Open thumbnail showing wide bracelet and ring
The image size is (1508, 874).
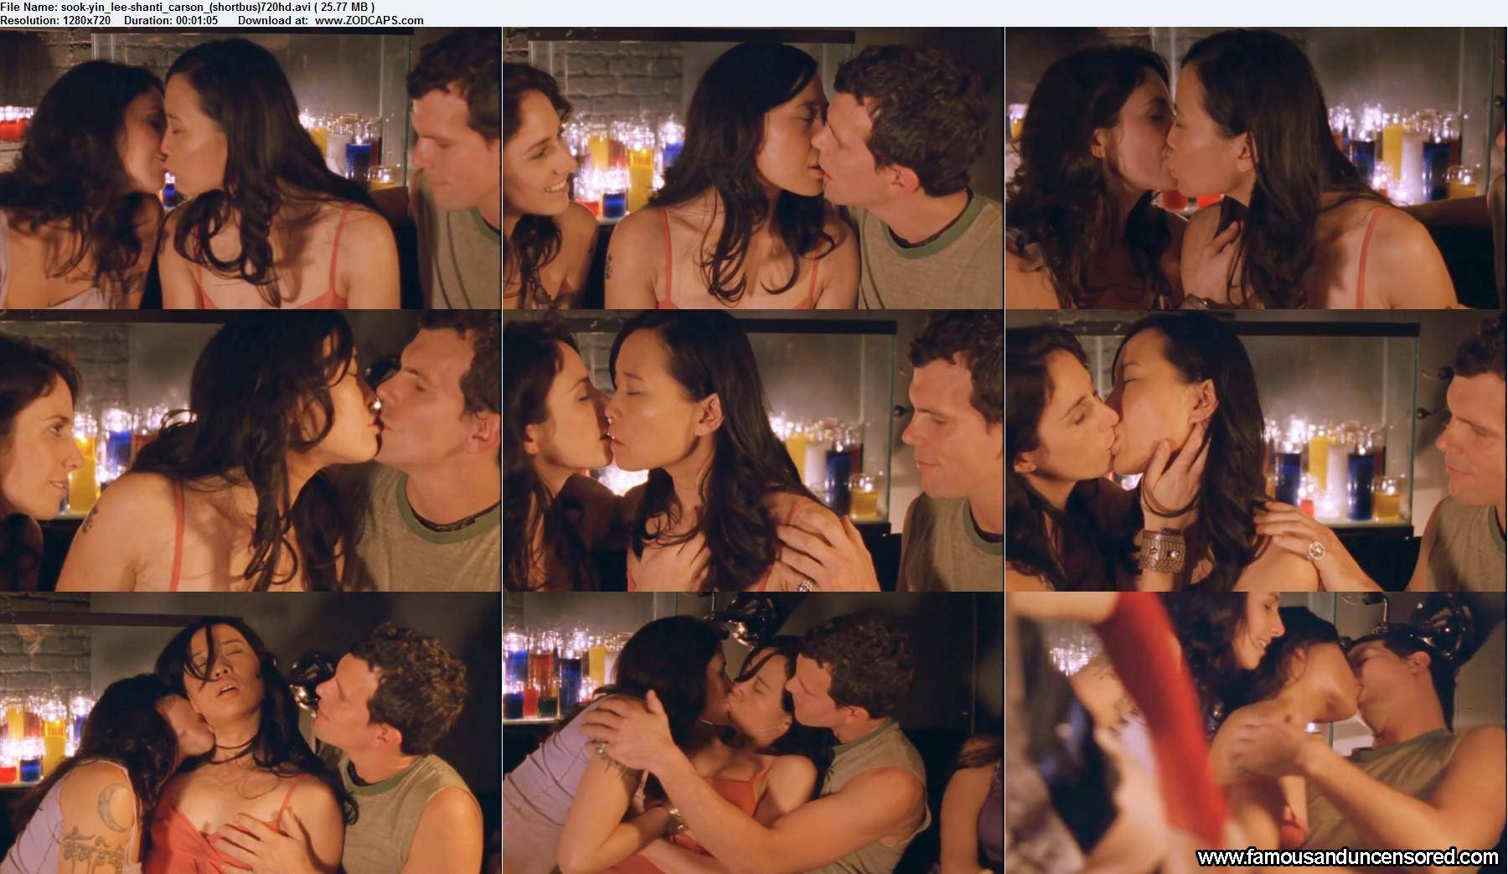point(1256,451)
